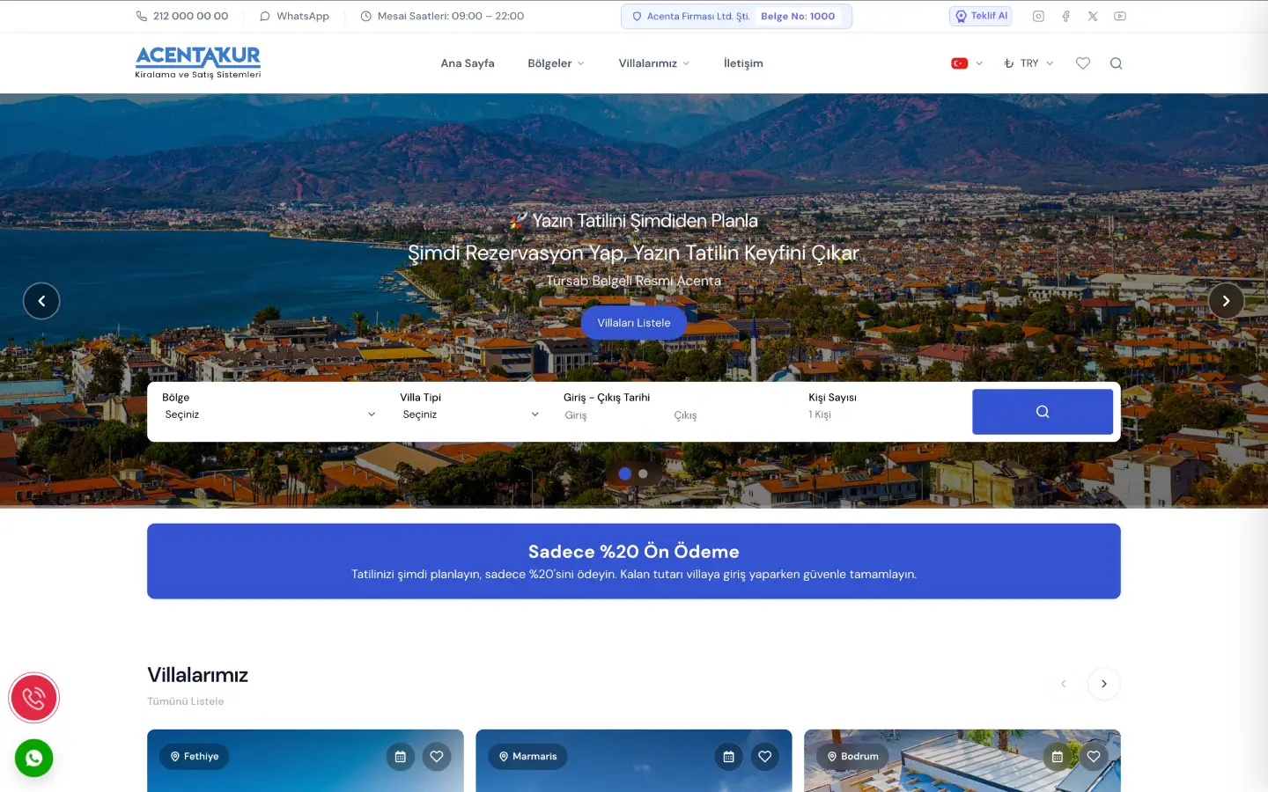Image resolution: width=1268 pixels, height=792 pixels.
Task: Click the green WhatsApp floating button
Action: click(33, 758)
